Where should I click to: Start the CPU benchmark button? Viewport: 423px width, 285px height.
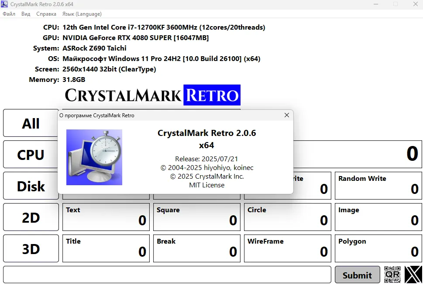(31, 155)
